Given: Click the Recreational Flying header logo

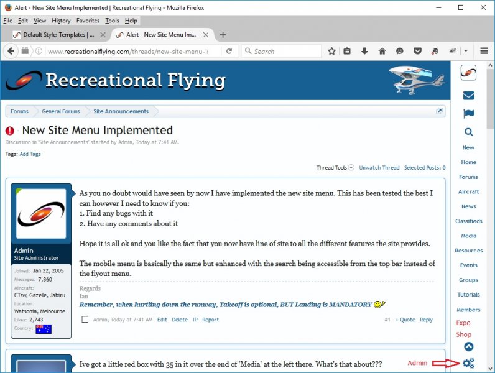Looking at the screenshot, I should click(x=116, y=80).
